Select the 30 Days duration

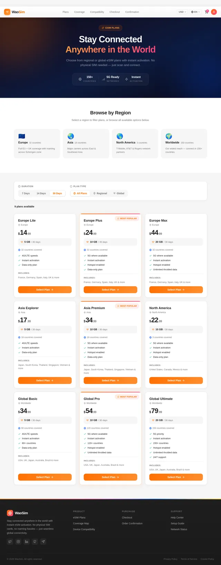click(x=57, y=193)
